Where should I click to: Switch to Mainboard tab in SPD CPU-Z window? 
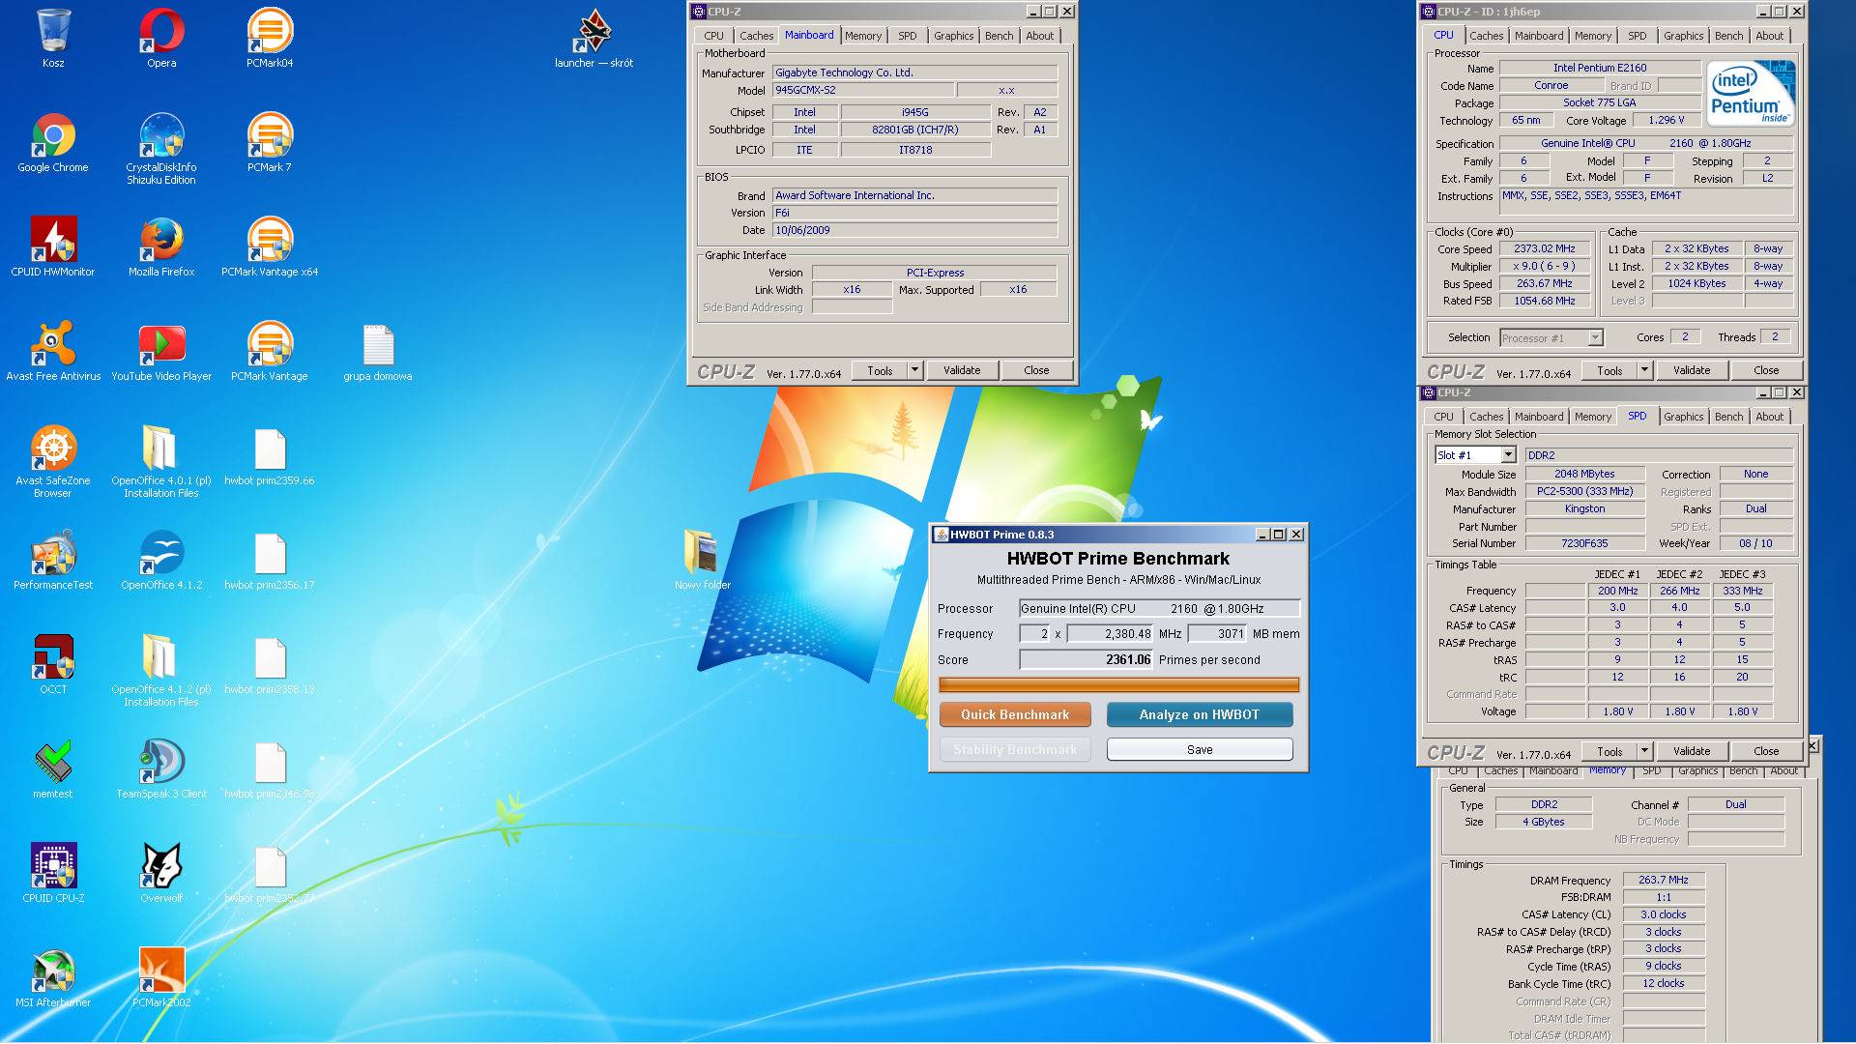(1539, 417)
